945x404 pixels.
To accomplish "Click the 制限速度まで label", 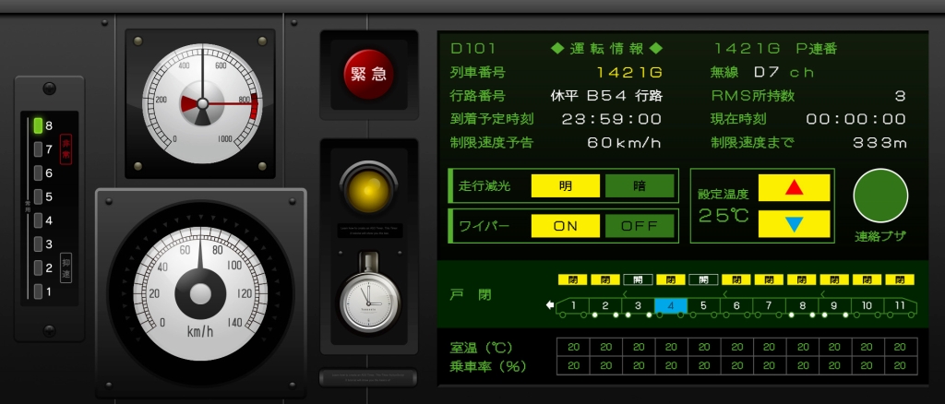I will (x=753, y=143).
